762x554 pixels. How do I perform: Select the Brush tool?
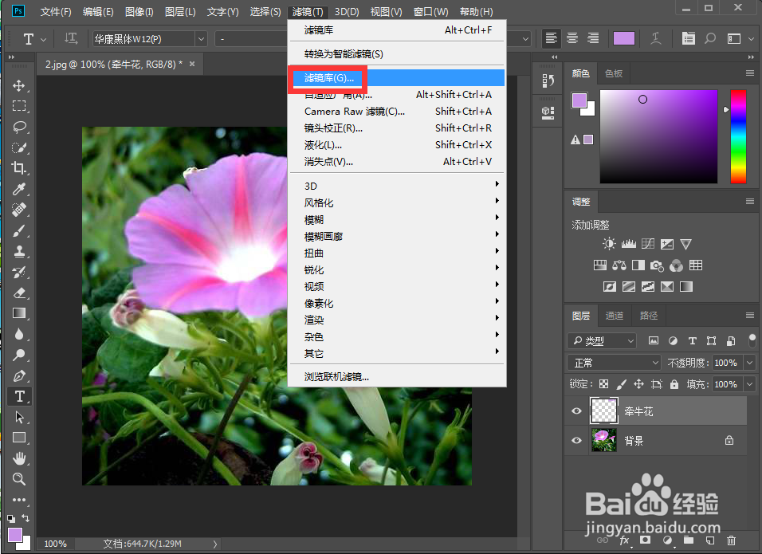[19, 230]
